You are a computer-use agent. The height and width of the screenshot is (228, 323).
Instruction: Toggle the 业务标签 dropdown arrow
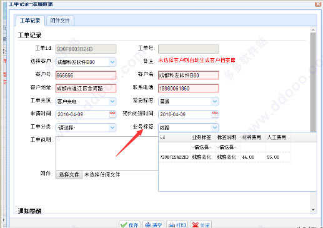(215, 127)
